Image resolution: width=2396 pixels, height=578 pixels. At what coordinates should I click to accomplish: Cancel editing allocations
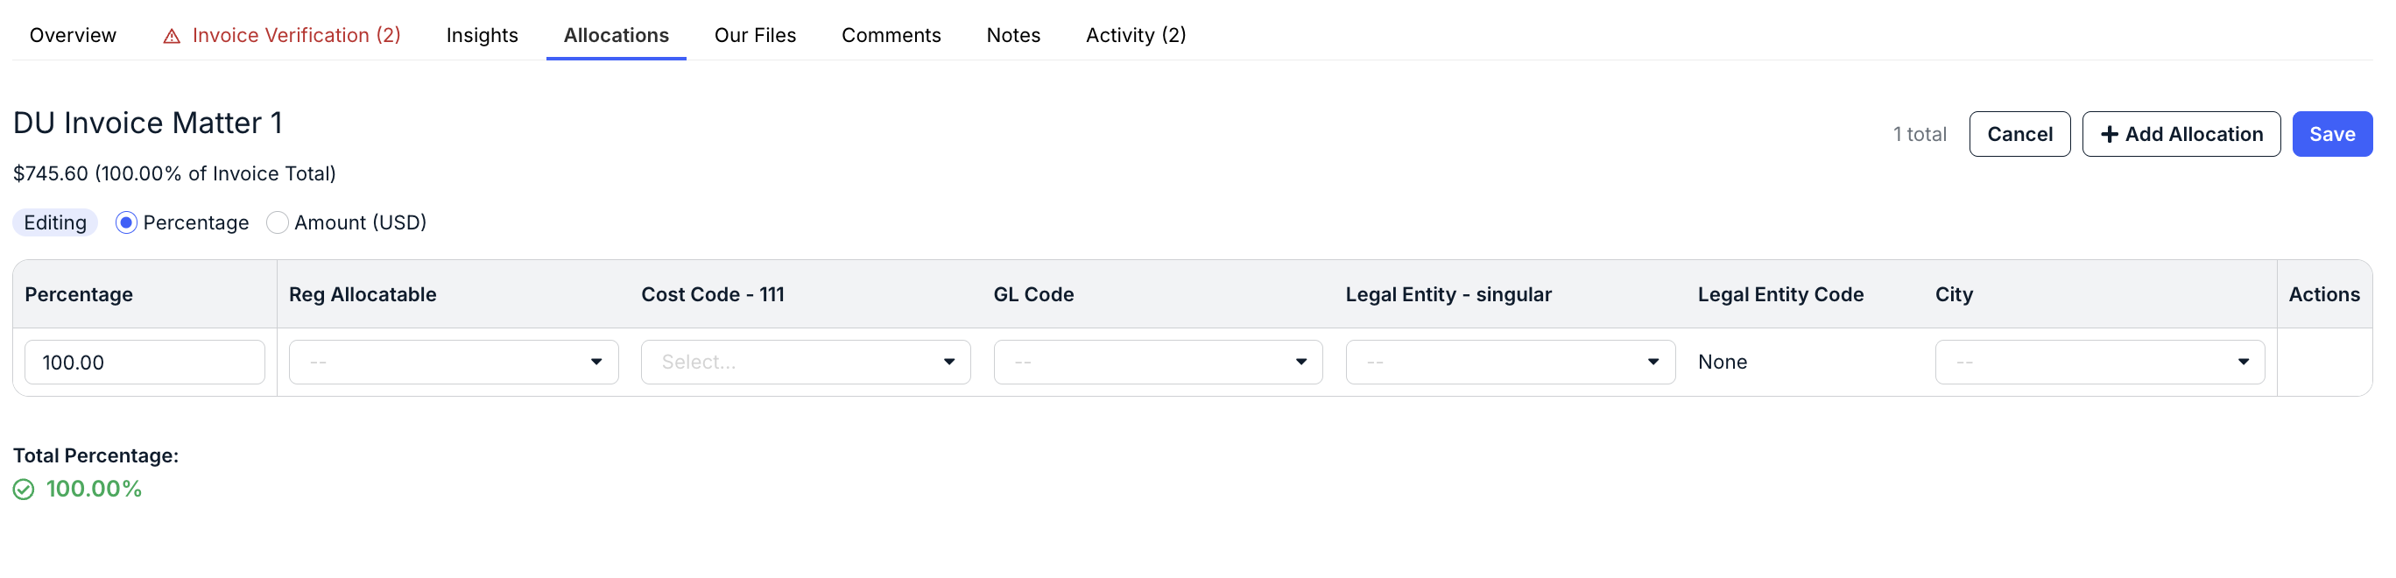pyautogui.click(x=2019, y=134)
